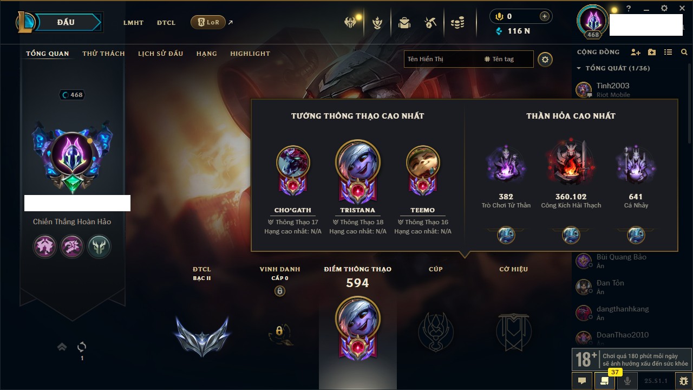
Task: Switch to the LỊCH SỬ ĐẤU tab
Action: (x=160, y=54)
